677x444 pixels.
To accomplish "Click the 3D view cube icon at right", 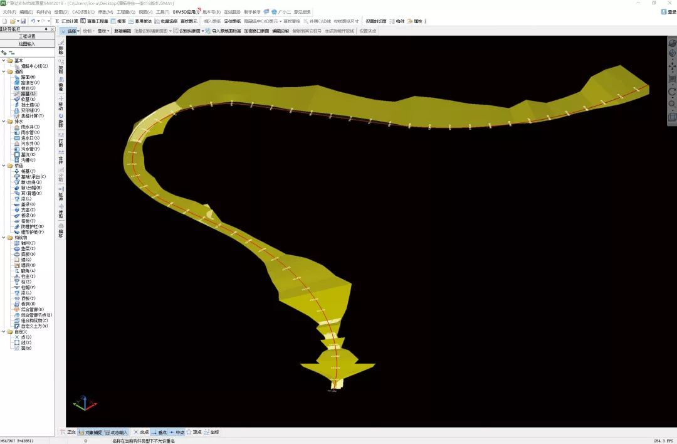I will (x=672, y=117).
